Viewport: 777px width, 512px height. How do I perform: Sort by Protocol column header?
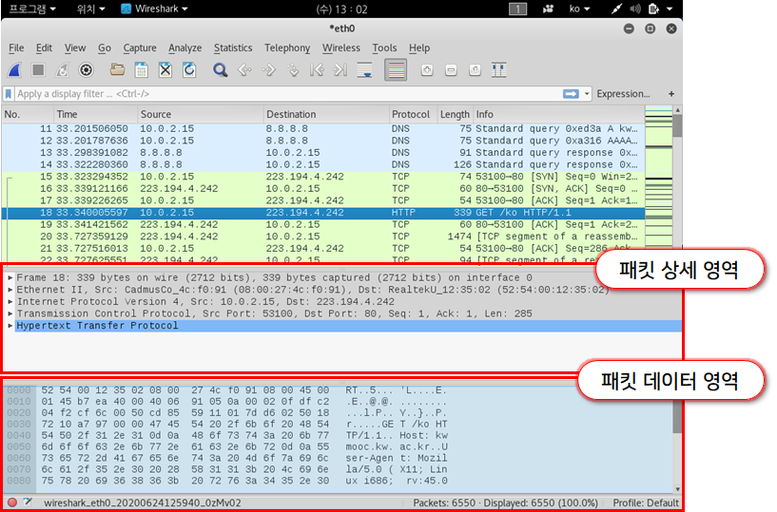(413, 114)
